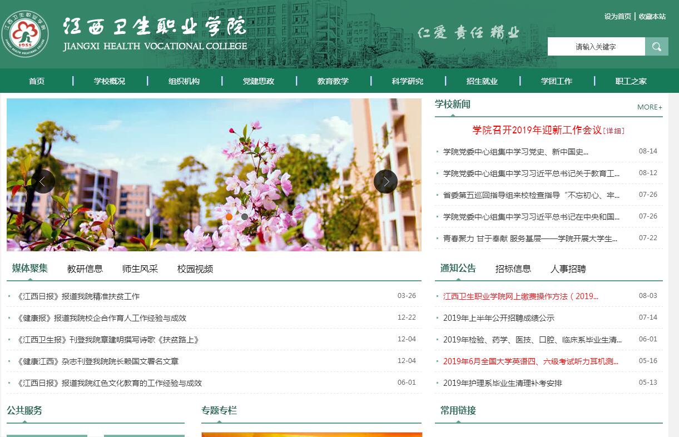Click the 收藏本站 link

[x=652, y=17]
